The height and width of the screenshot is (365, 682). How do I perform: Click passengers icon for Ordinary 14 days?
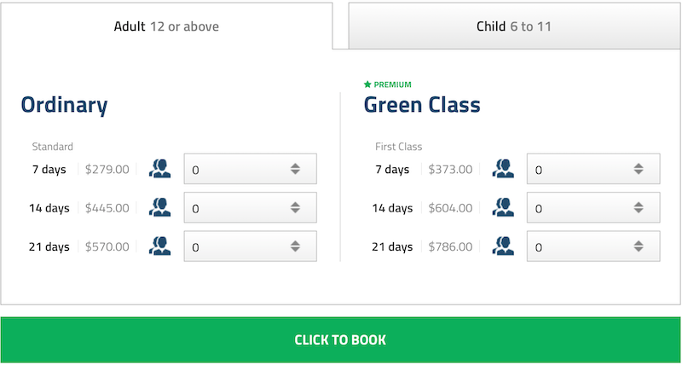pyautogui.click(x=159, y=207)
